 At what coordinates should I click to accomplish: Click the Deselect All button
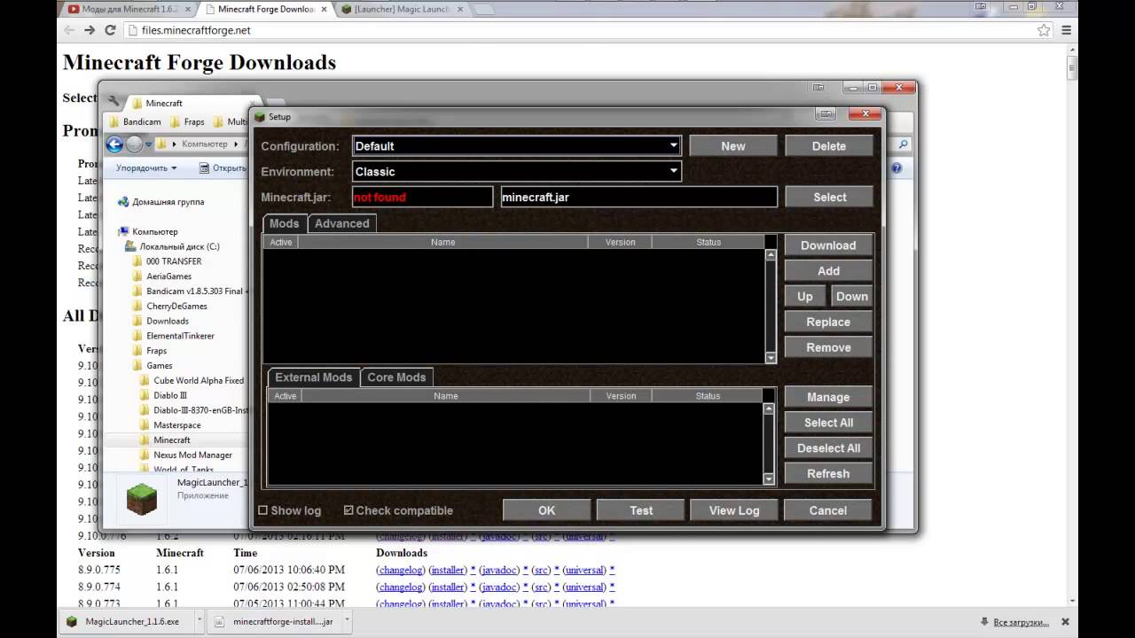point(828,448)
